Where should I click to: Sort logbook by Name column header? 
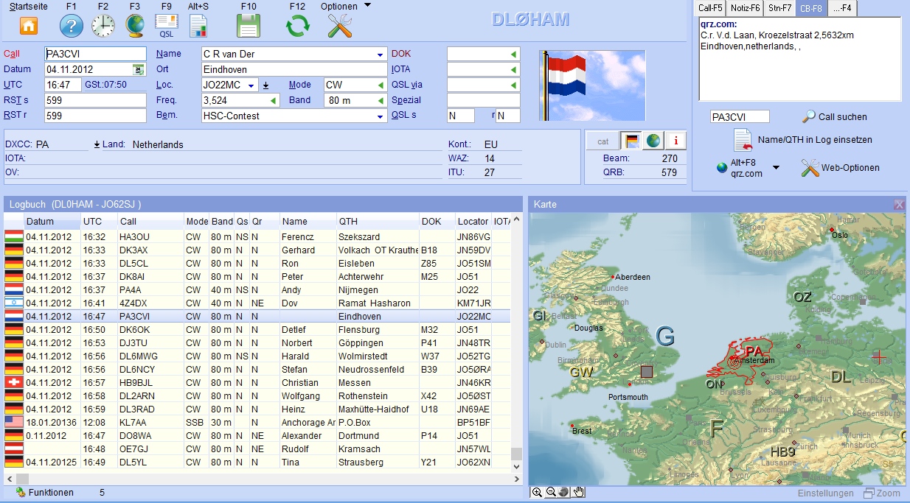coord(308,221)
